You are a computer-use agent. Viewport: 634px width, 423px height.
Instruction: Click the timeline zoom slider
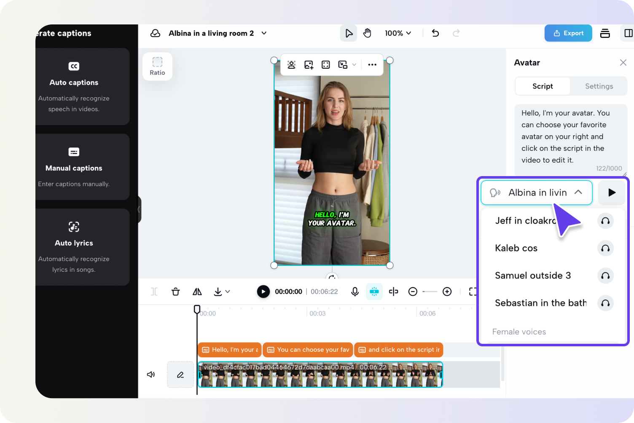[x=430, y=292]
